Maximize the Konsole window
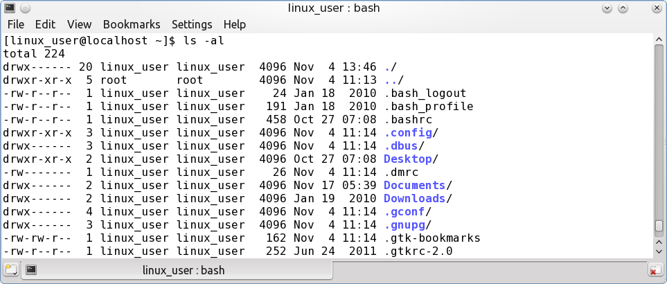 click(x=623, y=8)
